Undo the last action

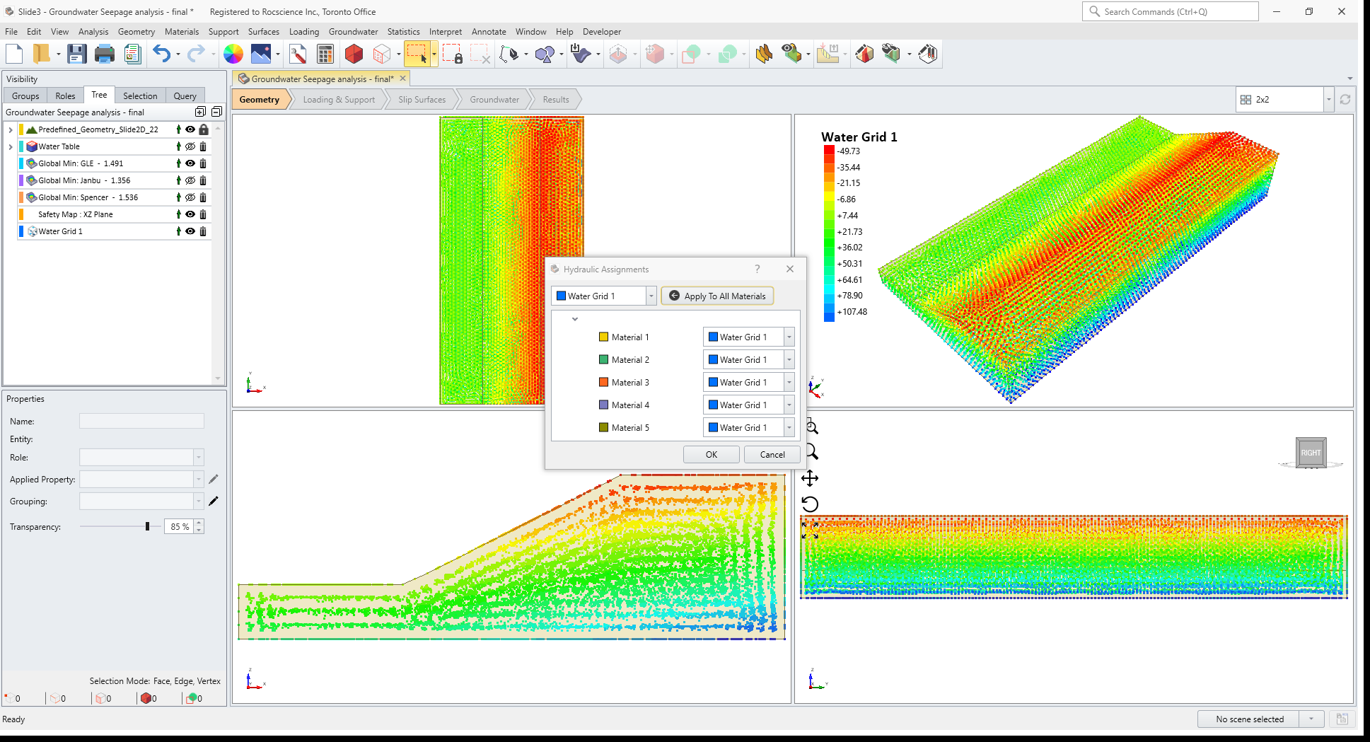tap(161, 54)
